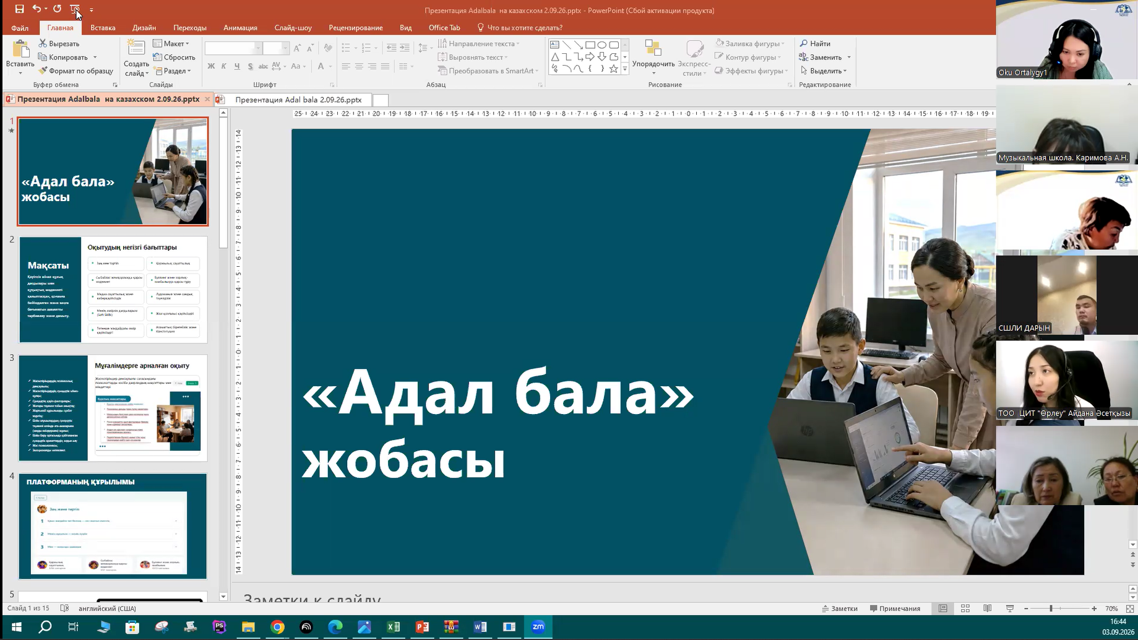Fit slide to current window icon
This screenshot has width=1138, height=640.
(1130, 608)
